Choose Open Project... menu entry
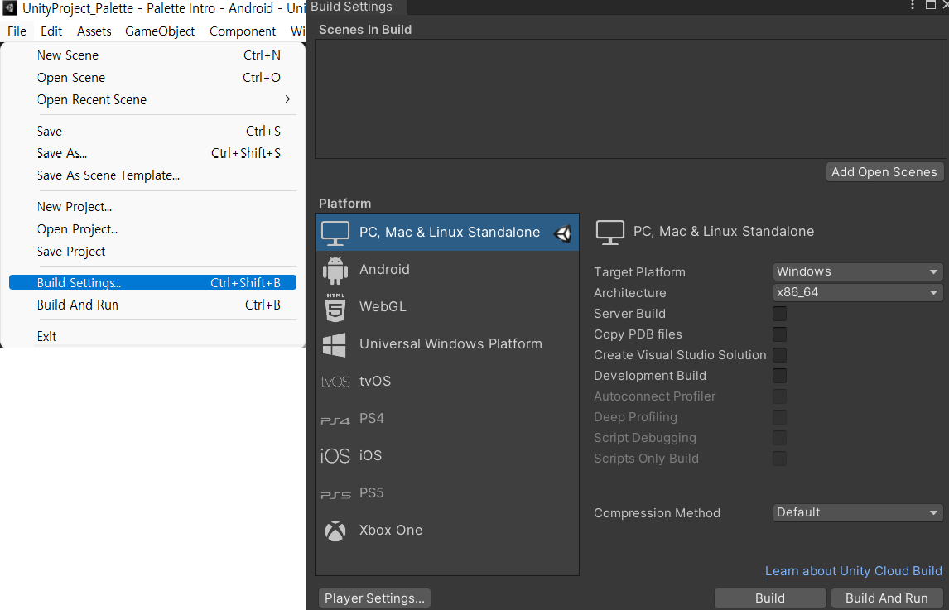 [152, 229]
